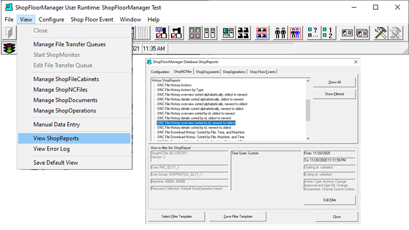The height and width of the screenshot is (230, 409).
Task: Click red and blue machine groups icon
Action: click(x=262, y=33)
